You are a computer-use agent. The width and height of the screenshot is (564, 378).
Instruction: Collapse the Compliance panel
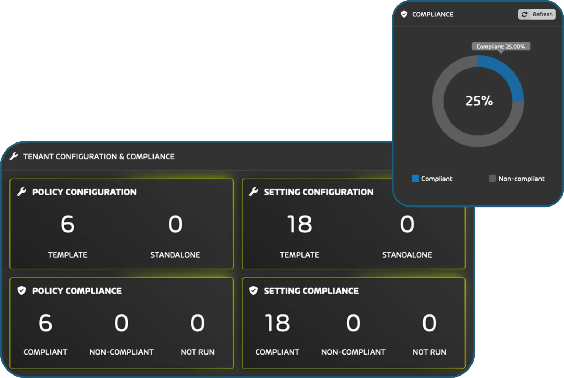[433, 14]
